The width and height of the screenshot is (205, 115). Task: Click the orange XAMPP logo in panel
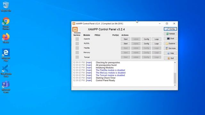coord(75,29)
